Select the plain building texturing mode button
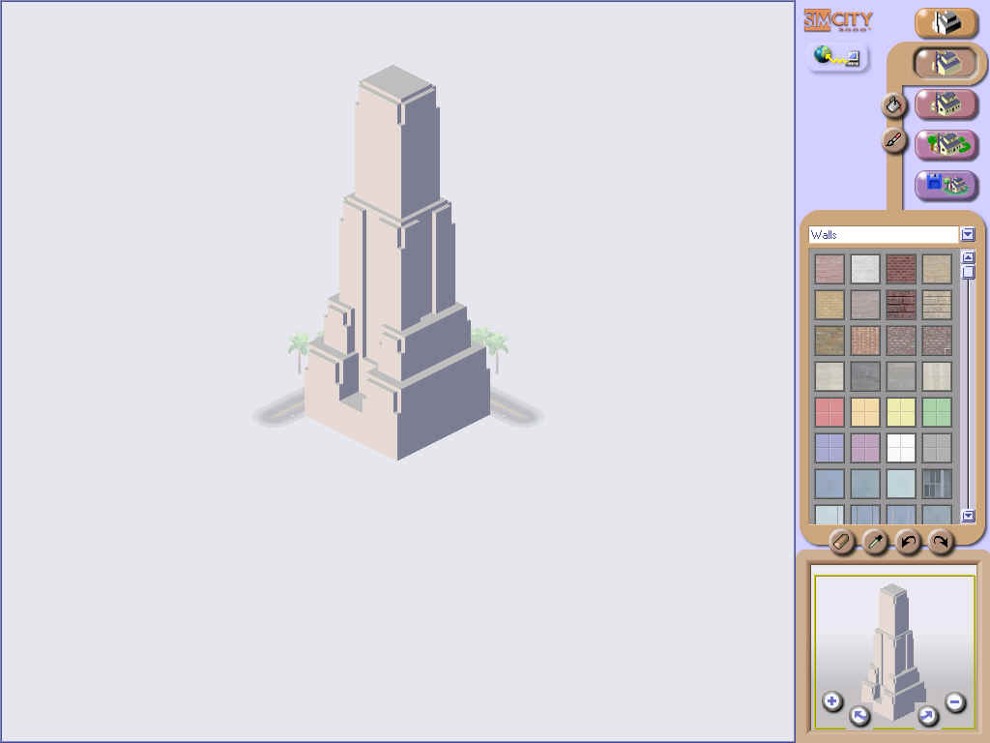 click(x=946, y=63)
